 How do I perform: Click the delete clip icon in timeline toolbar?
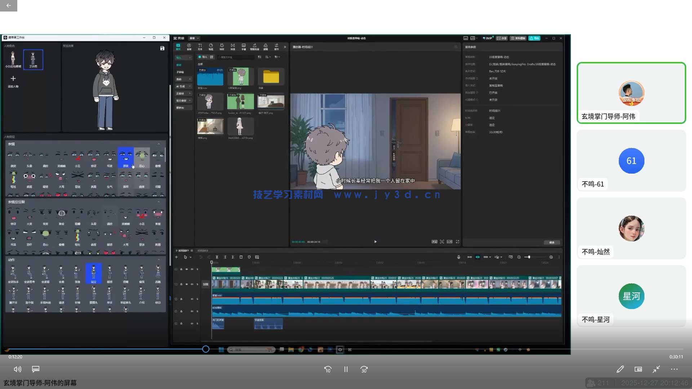(241, 257)
